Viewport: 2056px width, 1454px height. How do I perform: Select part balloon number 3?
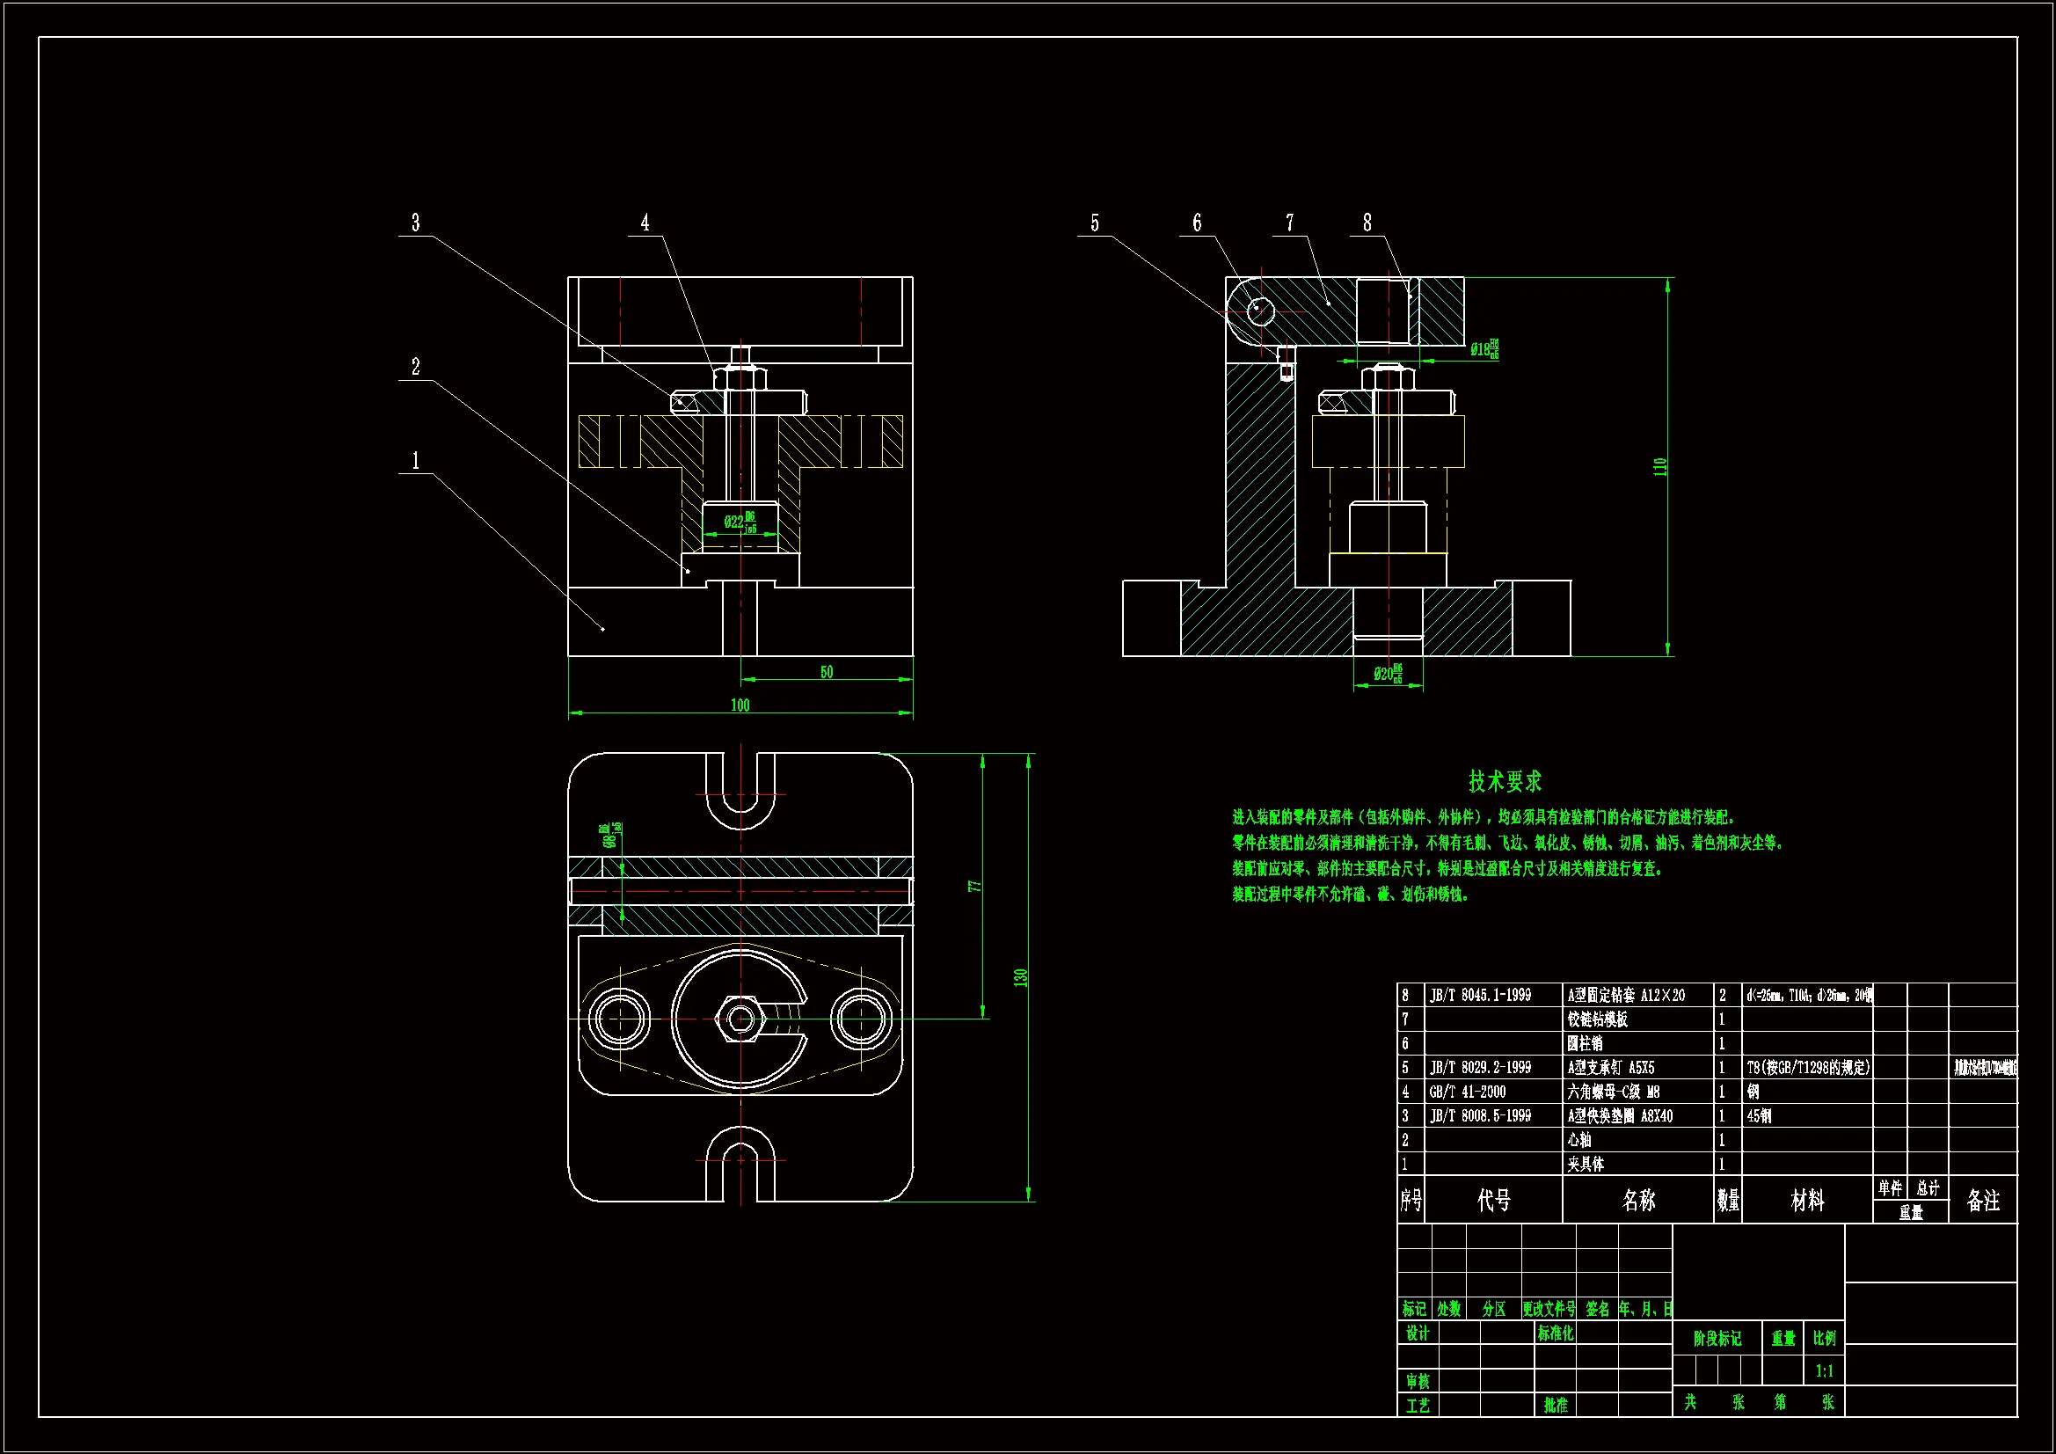click(x=415, y=223)
